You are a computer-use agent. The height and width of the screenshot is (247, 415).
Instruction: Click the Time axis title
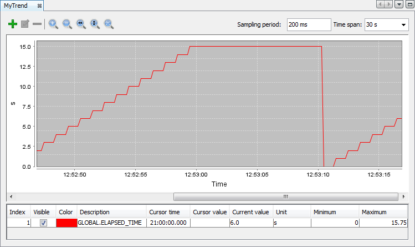click(x=219, y=184)
